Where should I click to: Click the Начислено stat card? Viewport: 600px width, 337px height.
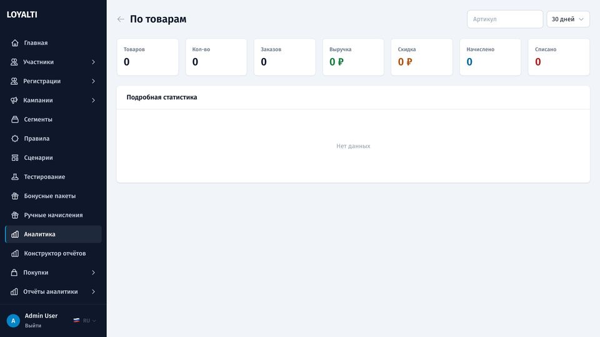[490, 57]
